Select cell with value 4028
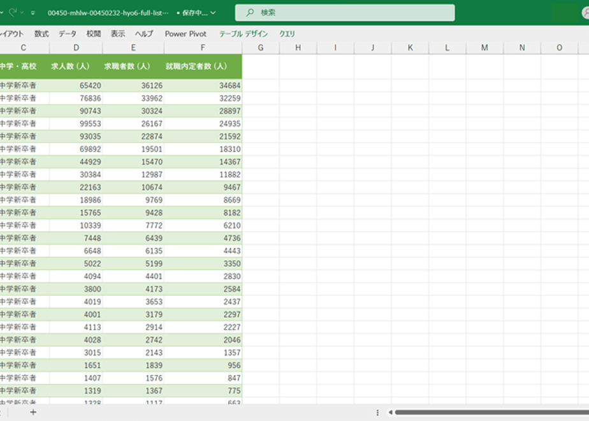 click(76, 340)
